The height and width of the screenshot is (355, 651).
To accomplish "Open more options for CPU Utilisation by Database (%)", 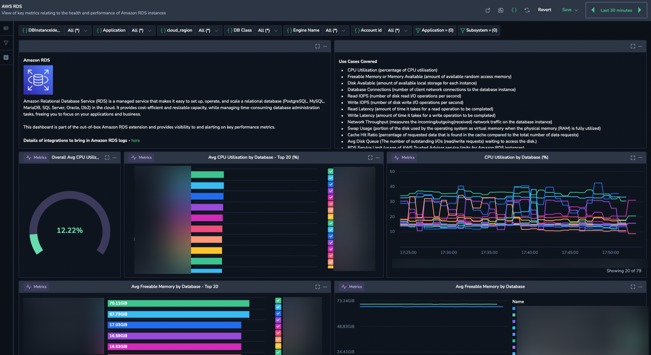I will [640, 157].
